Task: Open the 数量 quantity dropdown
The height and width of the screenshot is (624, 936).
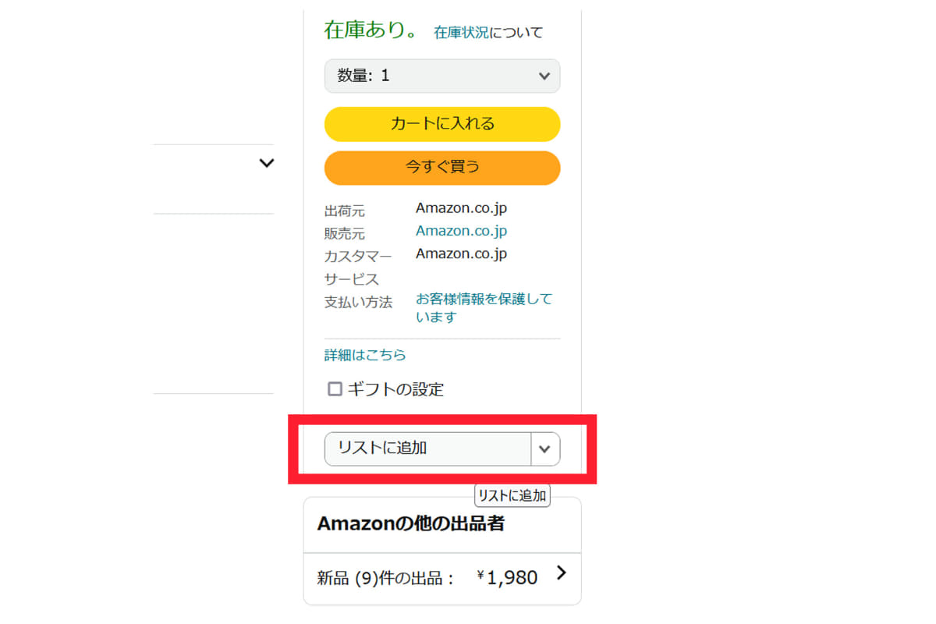Action: pos(441,76)
